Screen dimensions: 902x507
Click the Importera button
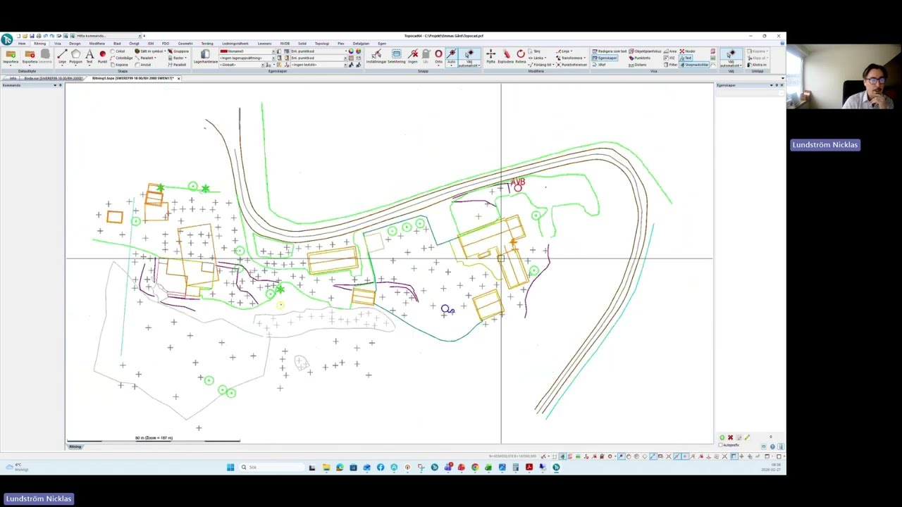point(11,56)
